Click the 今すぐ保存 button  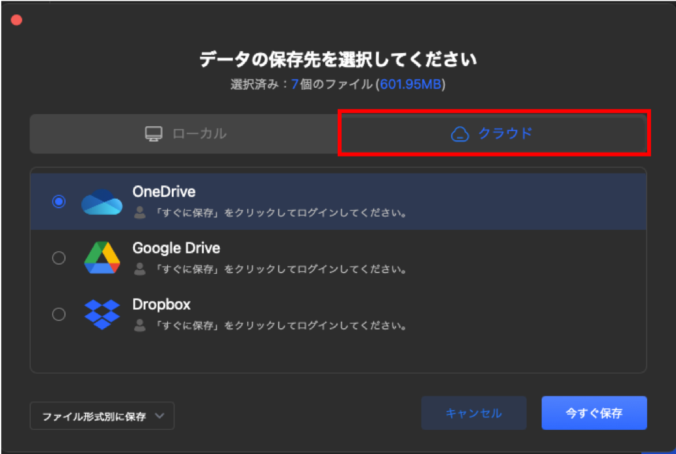[594, 413]
